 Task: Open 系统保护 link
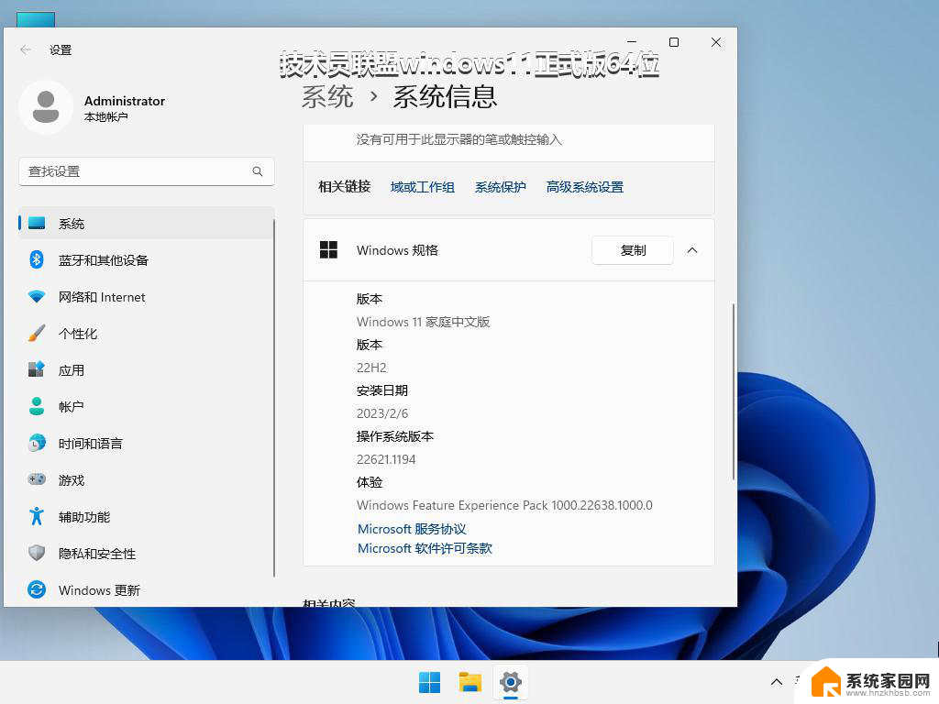501,187
